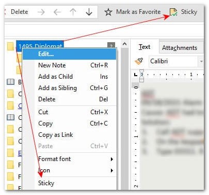Click the grayed Paste menu entry
This screenshot has height=195, width=209.
(69, 146)
